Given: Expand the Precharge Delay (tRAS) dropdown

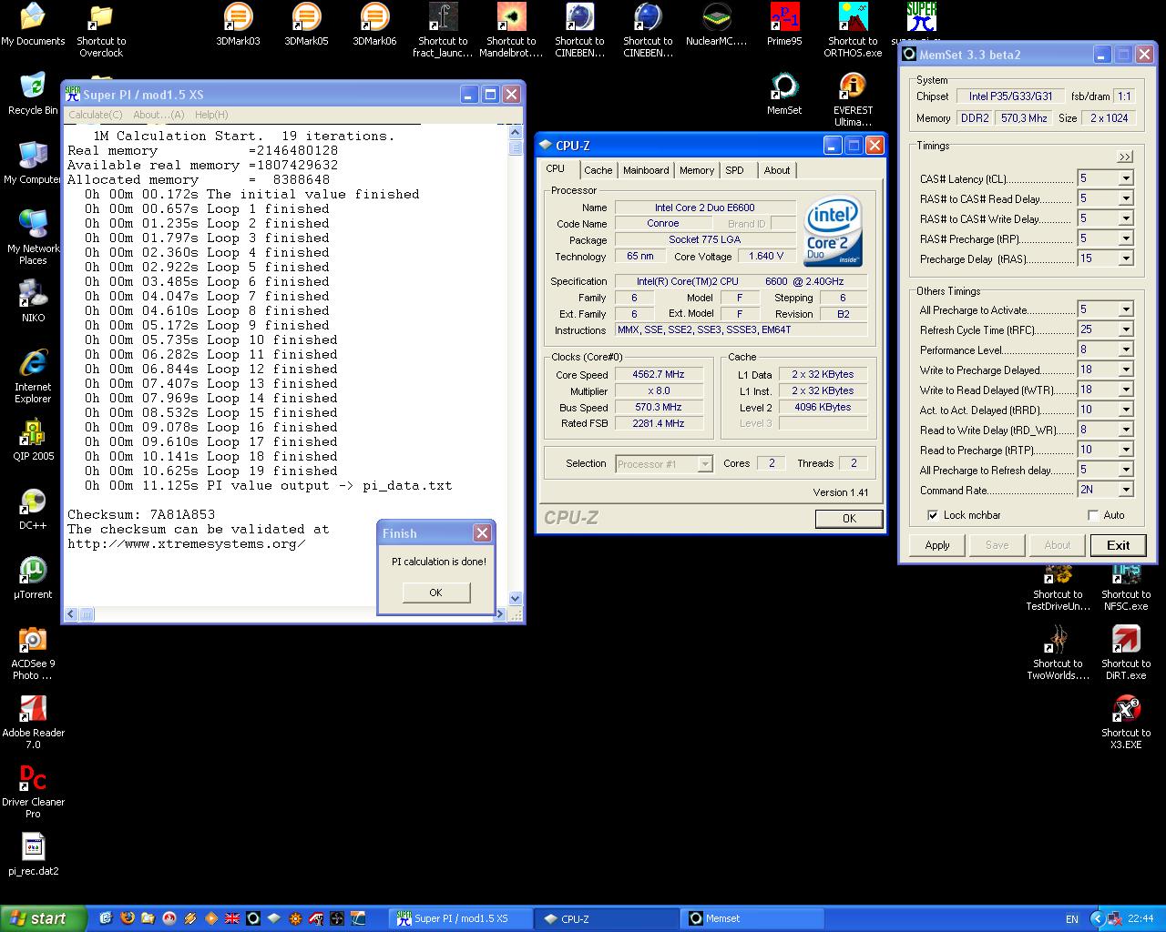Looking at the screenshot, I should tap(1126, 258).
